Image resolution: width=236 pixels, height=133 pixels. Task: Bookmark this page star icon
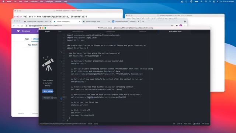172,26
